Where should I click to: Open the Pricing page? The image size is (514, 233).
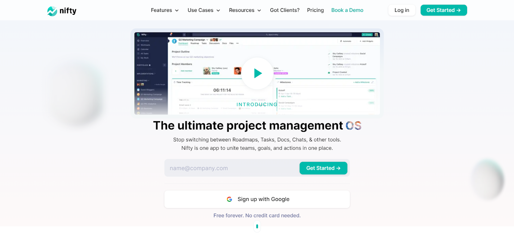[x=315, y=10]
